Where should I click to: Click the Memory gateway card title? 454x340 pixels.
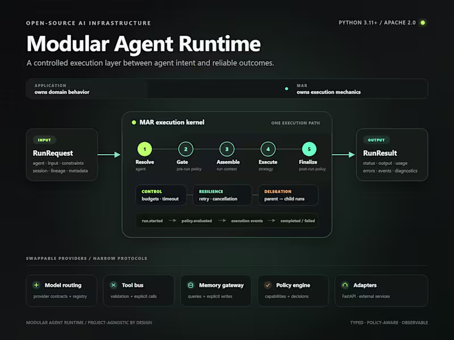tap(221, 286)
